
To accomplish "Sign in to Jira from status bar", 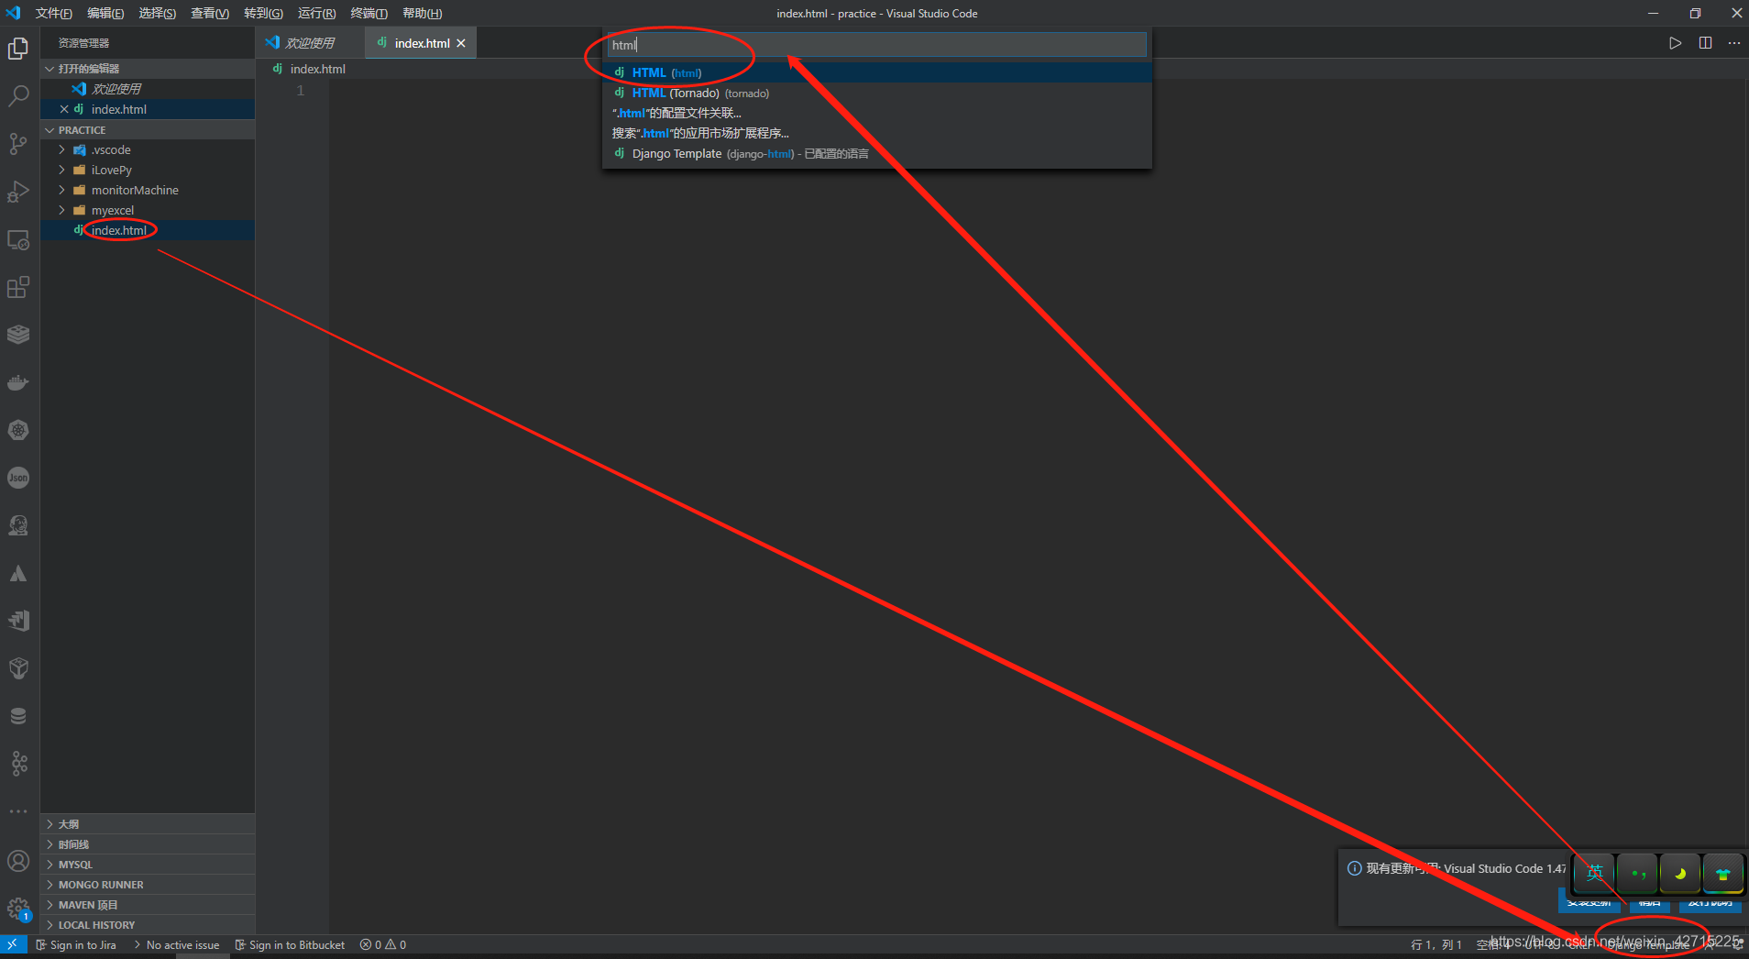I will (76, 944).
